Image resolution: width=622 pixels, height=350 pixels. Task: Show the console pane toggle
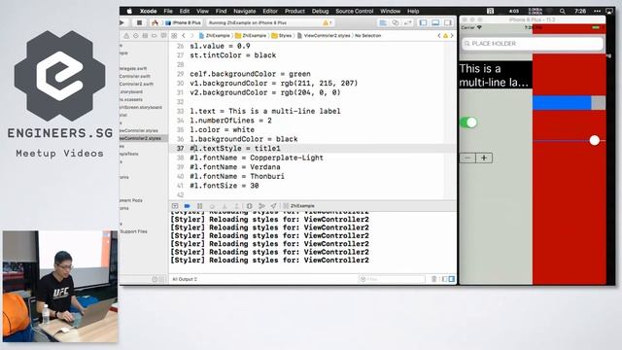click(x=451, y=279)
